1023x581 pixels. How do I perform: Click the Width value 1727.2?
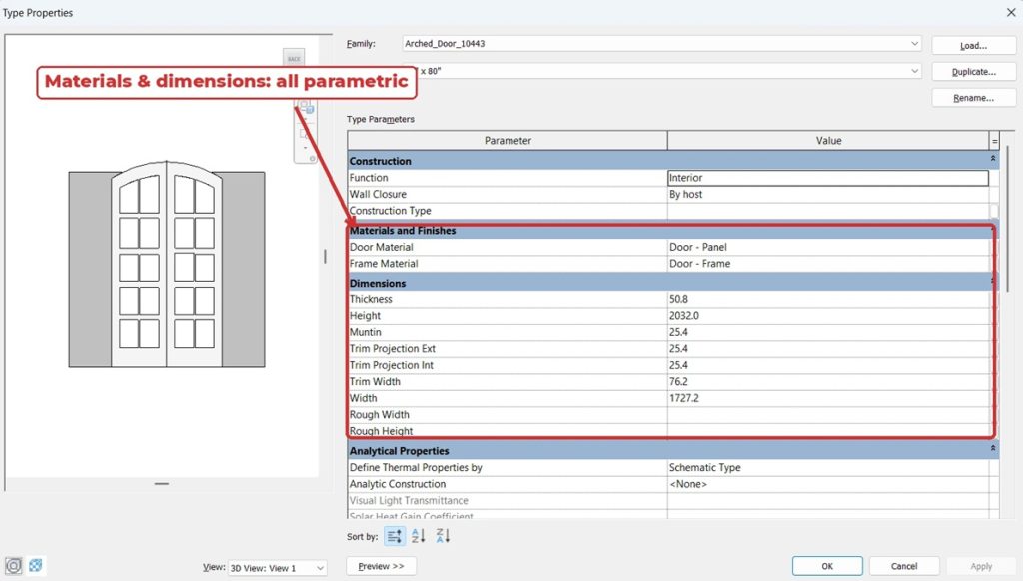point(828,398)
